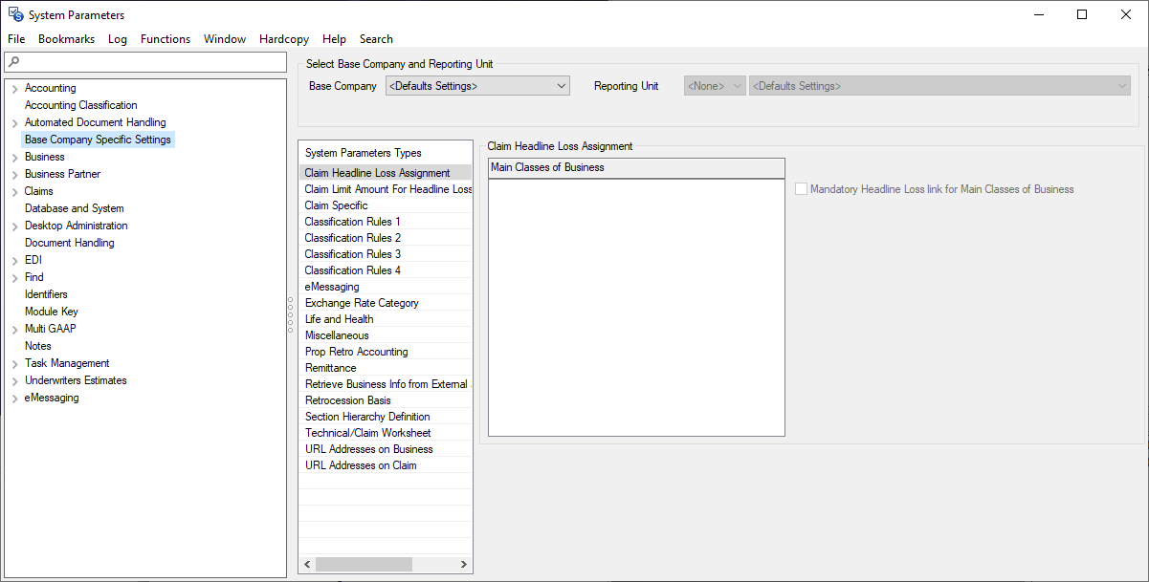Select Notes in the left sidebar
The image size is (1149, 582).
pyautogui.click(x=38, y=345)
